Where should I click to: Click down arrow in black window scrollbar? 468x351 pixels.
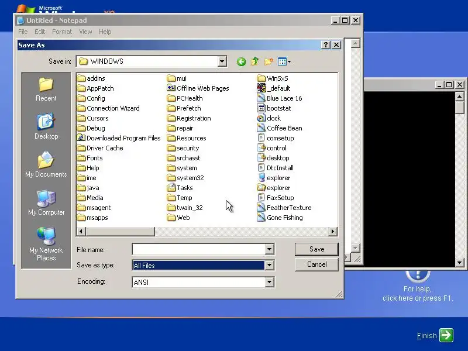point(459,262)
